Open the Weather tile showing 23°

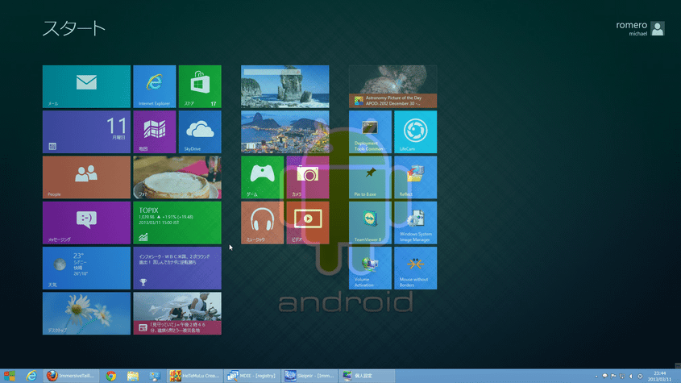(86, 269)
